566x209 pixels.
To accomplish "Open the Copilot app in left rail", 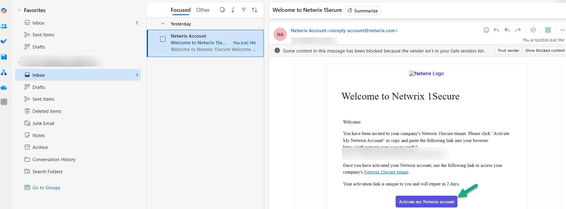I will pos(4,11).
